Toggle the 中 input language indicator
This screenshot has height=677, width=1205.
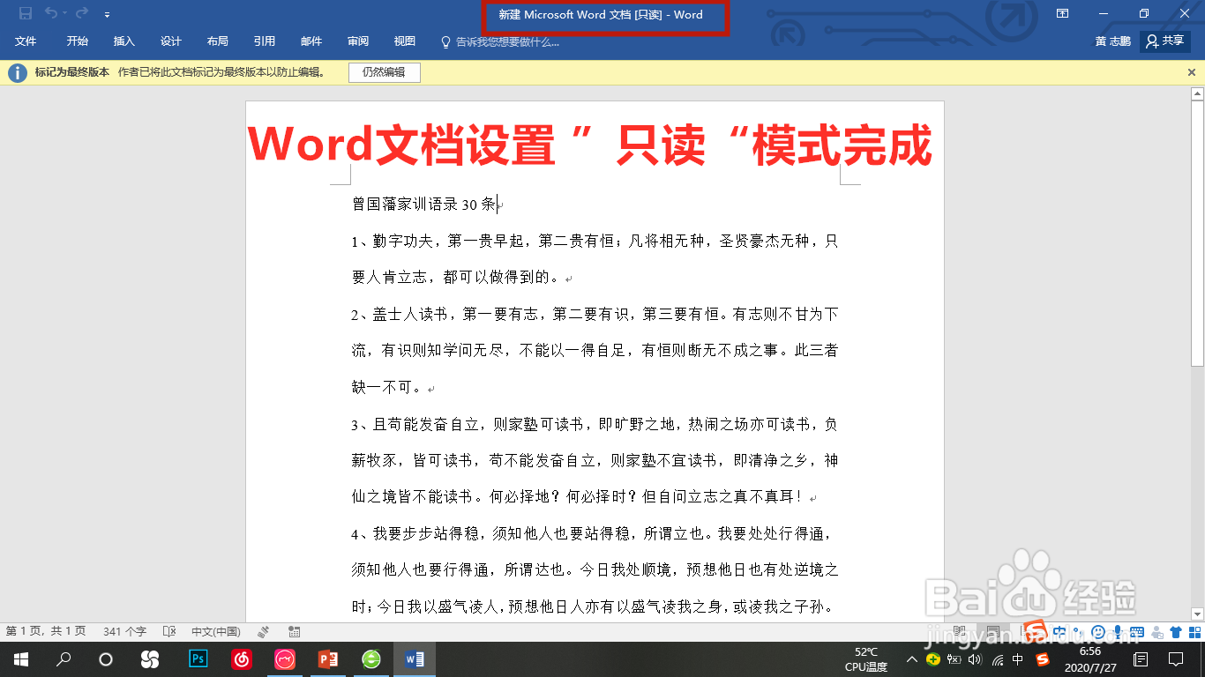tap(1018, 659)
